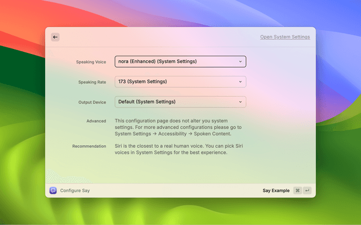Click the Return key shortcut icon
Screen dimensions: 361x225
(307, 191)
